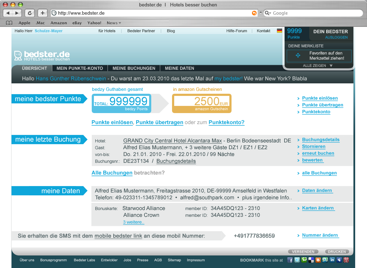Switch to the MEIN PUNKTE-KONTO tab
Image resolution: width=367 pixels, height=268 pixels.
(80, 68)
